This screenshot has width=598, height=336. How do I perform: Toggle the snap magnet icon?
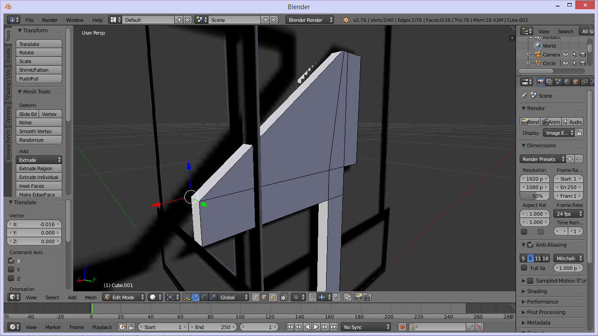coord(312,297)
